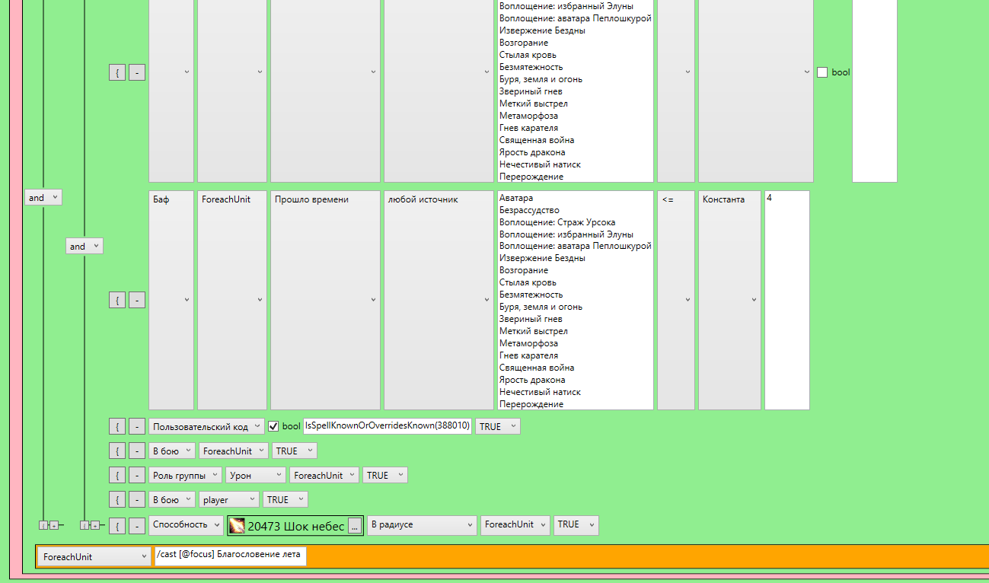Open the player unit dropdown
Screen dimensions: 989x583
click(229, 499)
